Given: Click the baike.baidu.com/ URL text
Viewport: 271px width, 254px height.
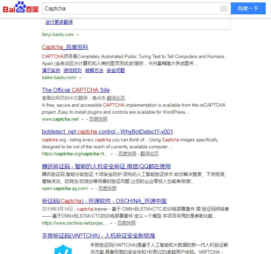Looking at the screenshot, I should click(59, 78).
